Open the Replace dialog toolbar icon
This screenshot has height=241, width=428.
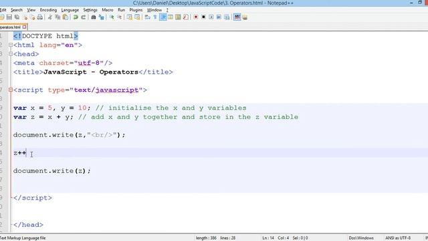(102, 17)
